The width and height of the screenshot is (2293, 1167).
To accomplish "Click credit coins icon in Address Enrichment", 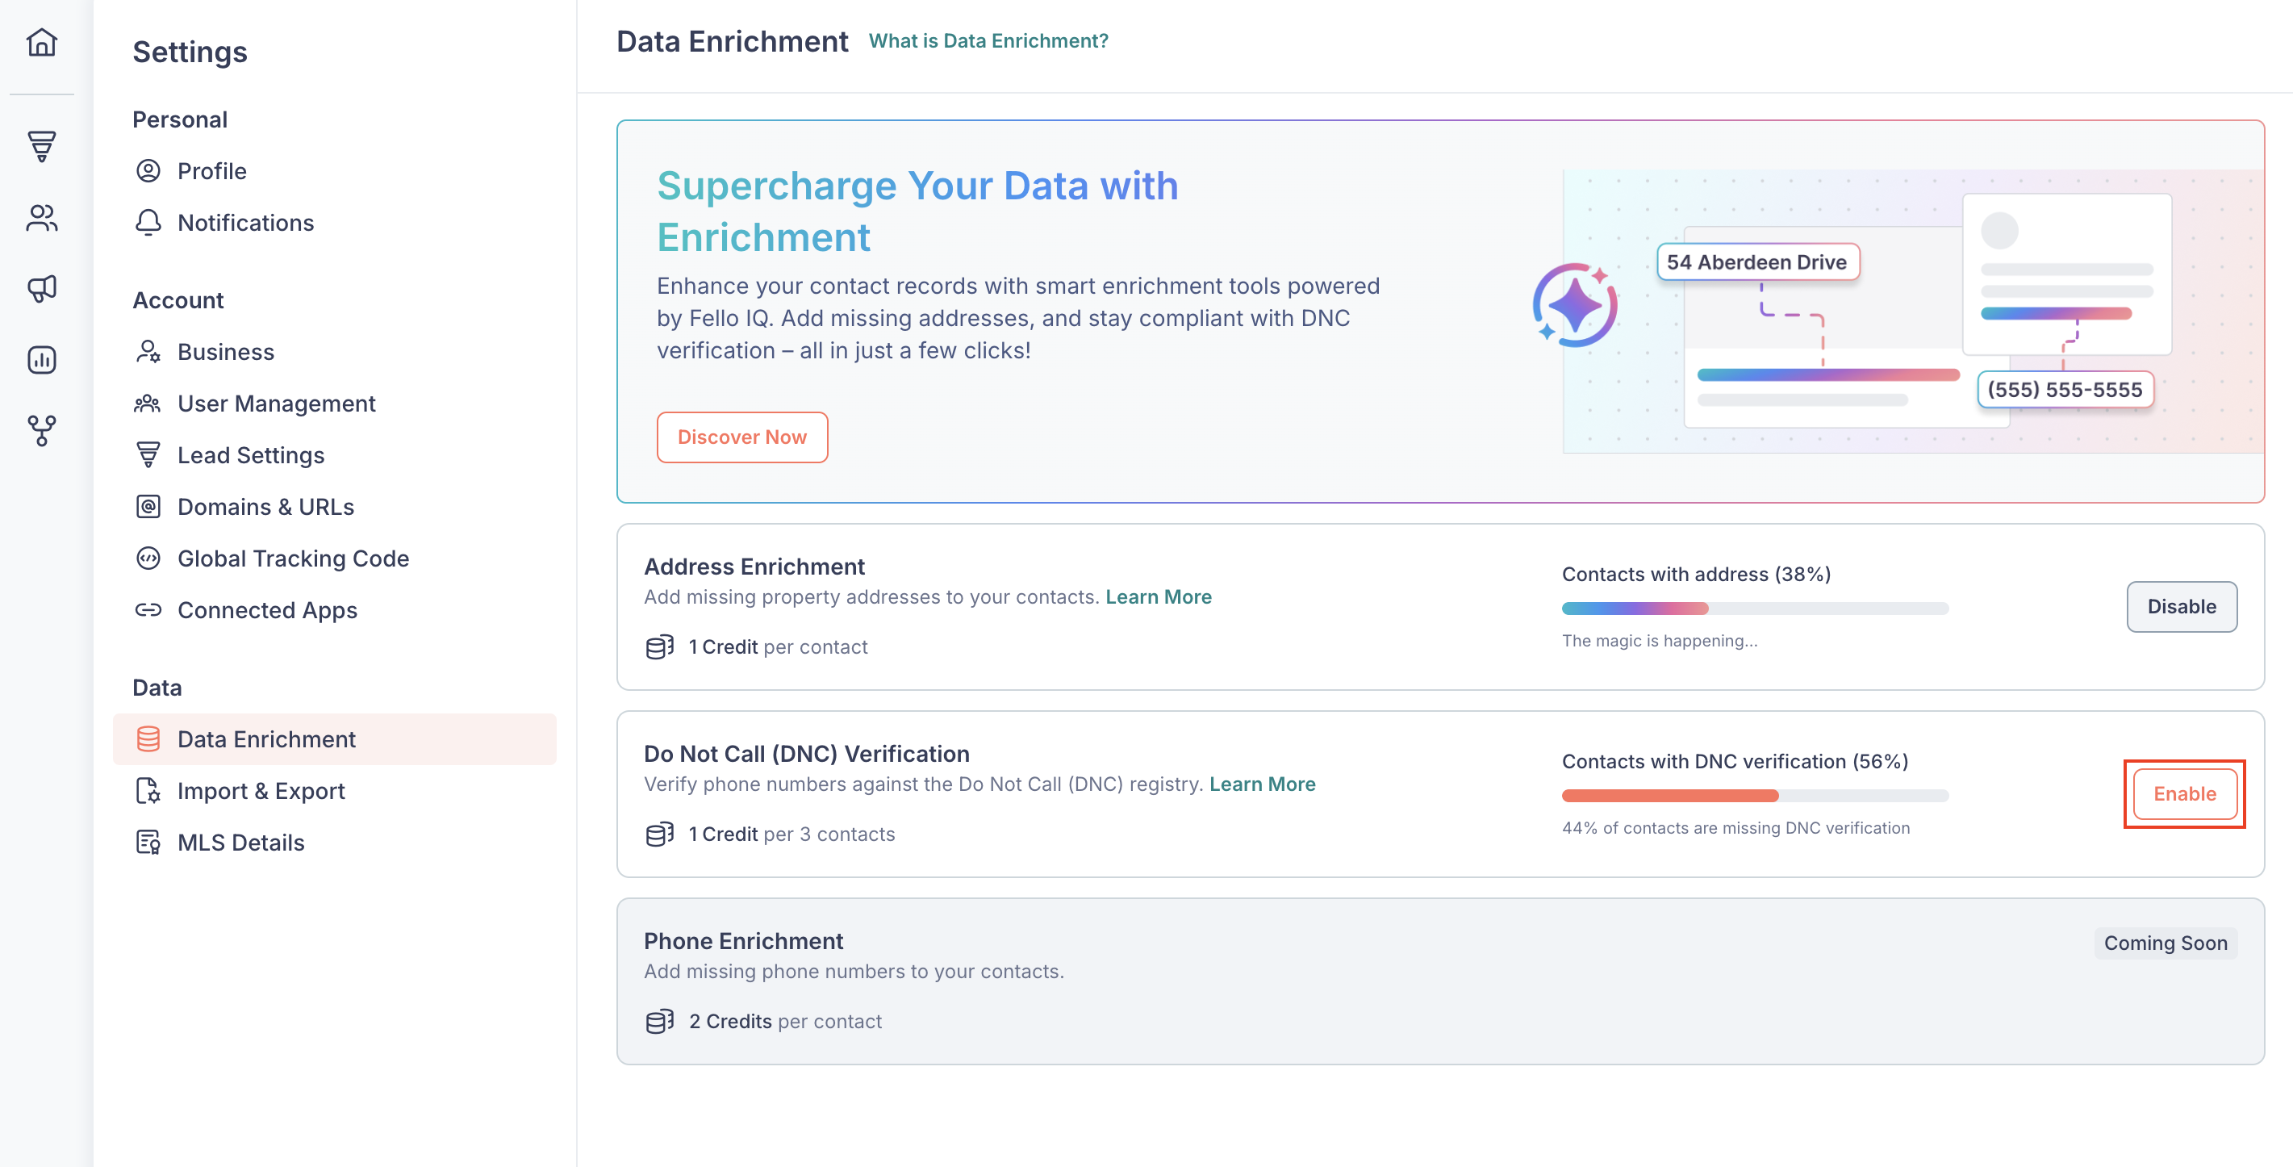I will point(660,647).
